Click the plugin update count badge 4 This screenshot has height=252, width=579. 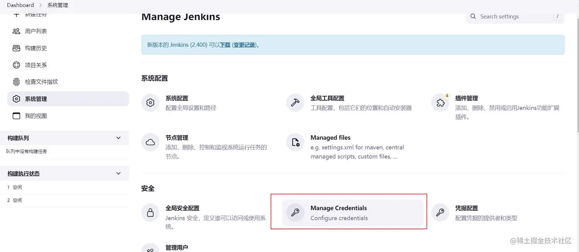point(447,96)
